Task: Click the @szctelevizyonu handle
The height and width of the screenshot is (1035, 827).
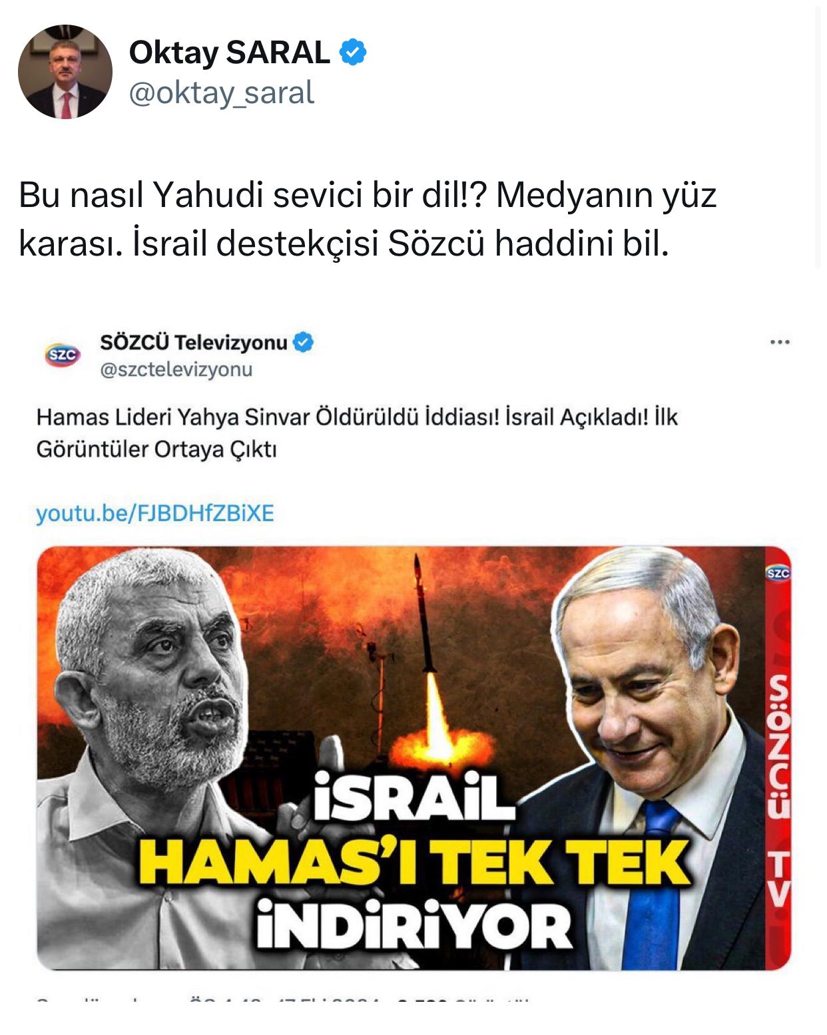Action: point(176,369)
